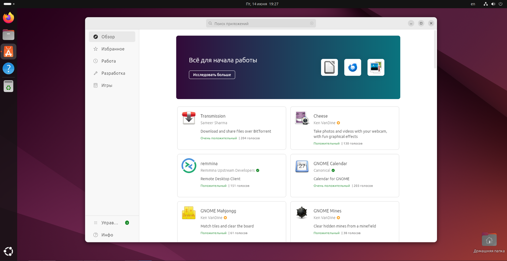Open Firefox from the dock

coord(8,18)
